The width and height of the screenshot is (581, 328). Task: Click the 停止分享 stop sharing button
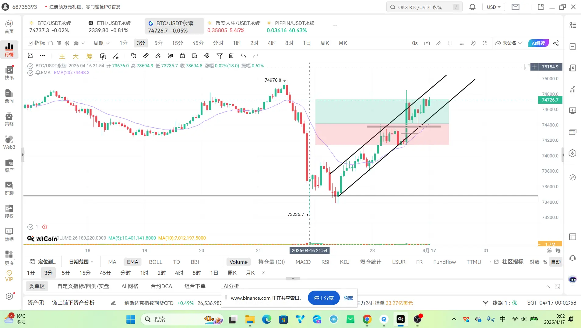(x=324, y=298)
